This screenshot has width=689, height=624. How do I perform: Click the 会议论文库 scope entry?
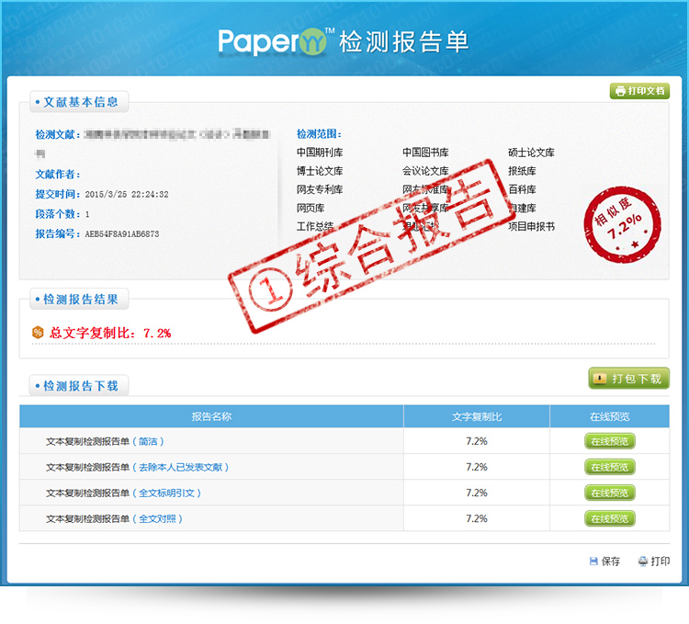pos(425,171)
